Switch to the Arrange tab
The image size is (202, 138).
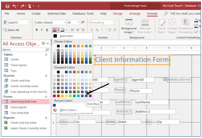[135, 13]
